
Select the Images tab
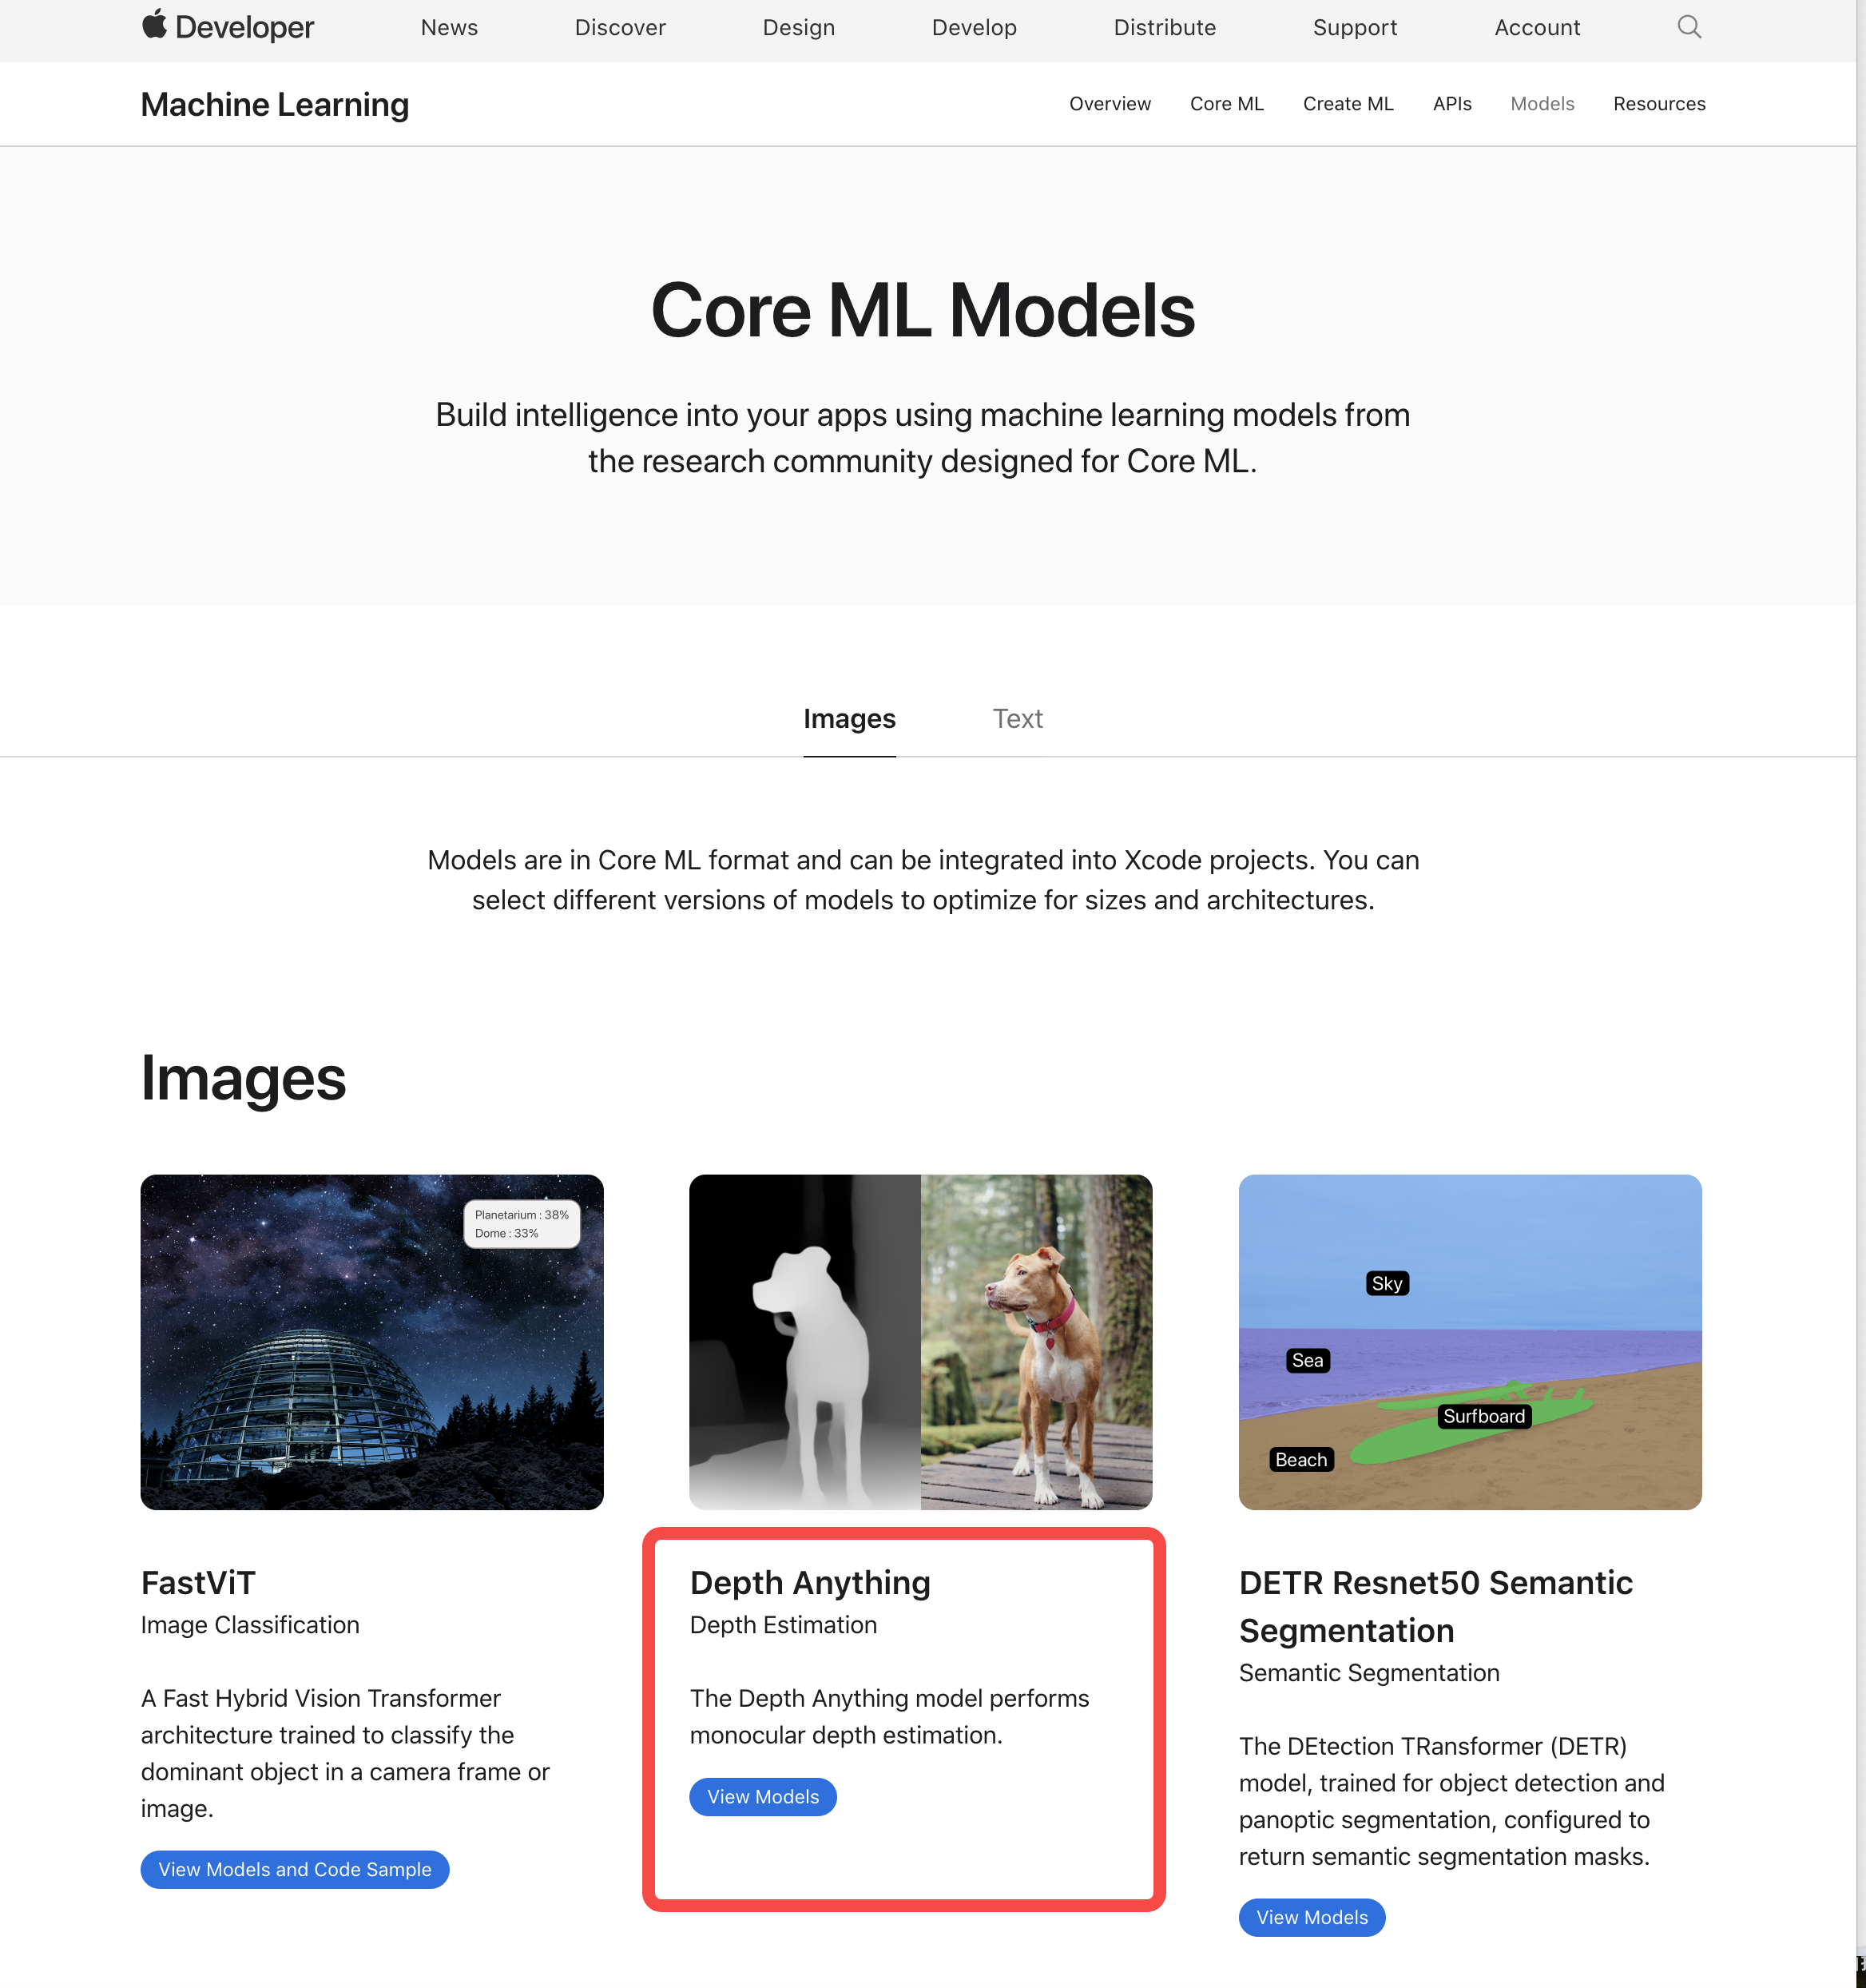(x=851, y=718)
